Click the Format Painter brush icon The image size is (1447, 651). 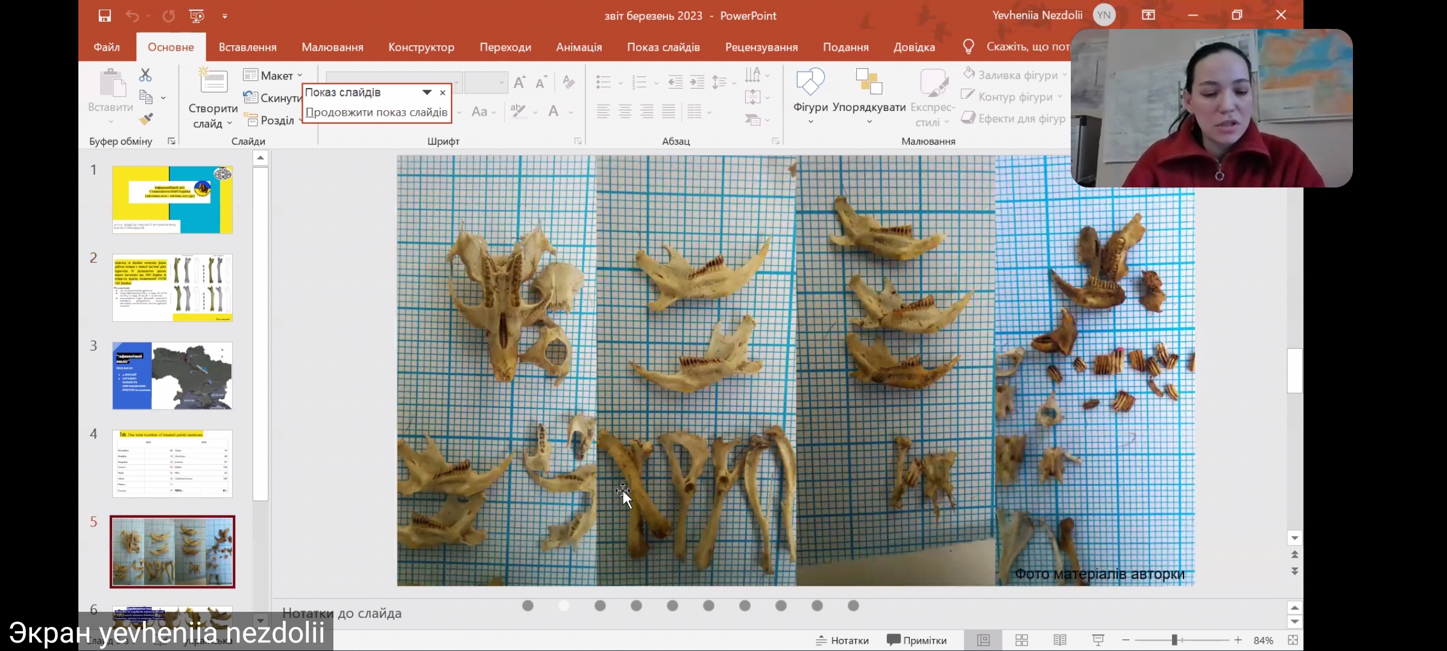[145, 119]
